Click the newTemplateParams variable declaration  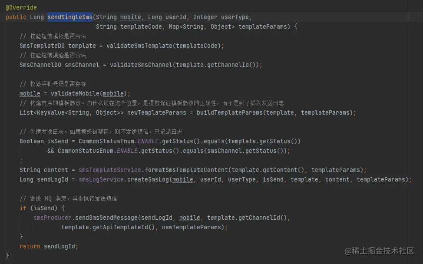(x=156, y=113)
